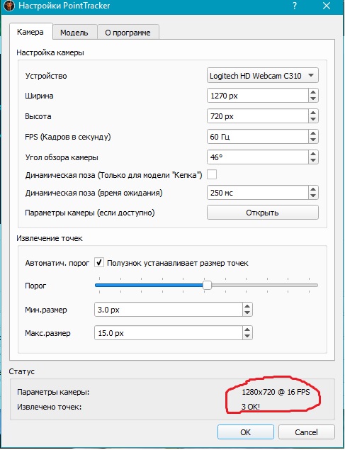Click the Cancel button

[306, 432]
